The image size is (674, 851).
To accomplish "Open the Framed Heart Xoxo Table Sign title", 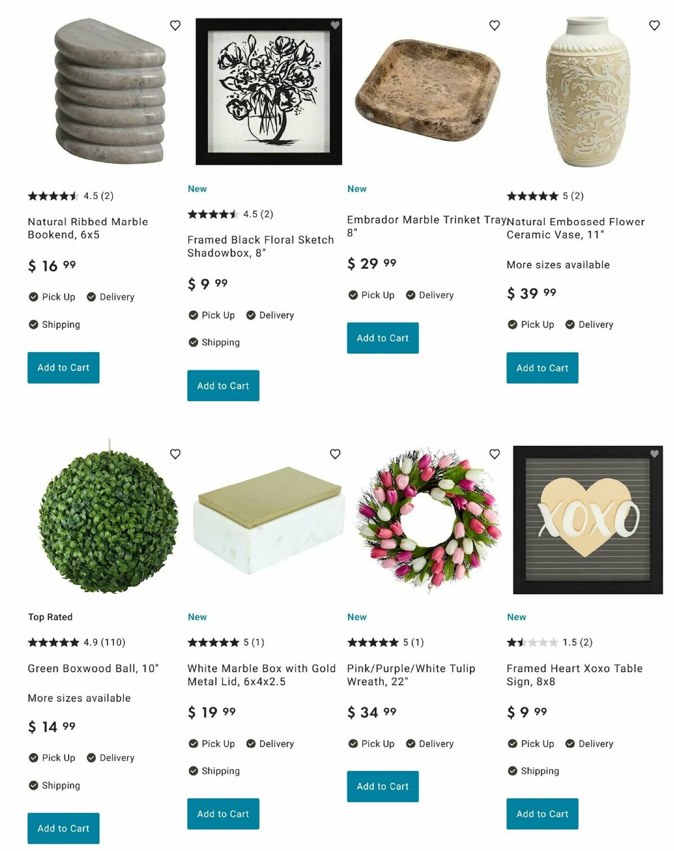I will 575,675.
